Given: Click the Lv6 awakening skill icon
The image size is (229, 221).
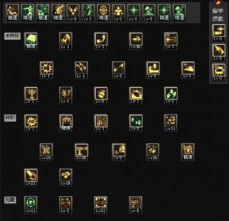Looking at the screenshot, I should 136,205.
